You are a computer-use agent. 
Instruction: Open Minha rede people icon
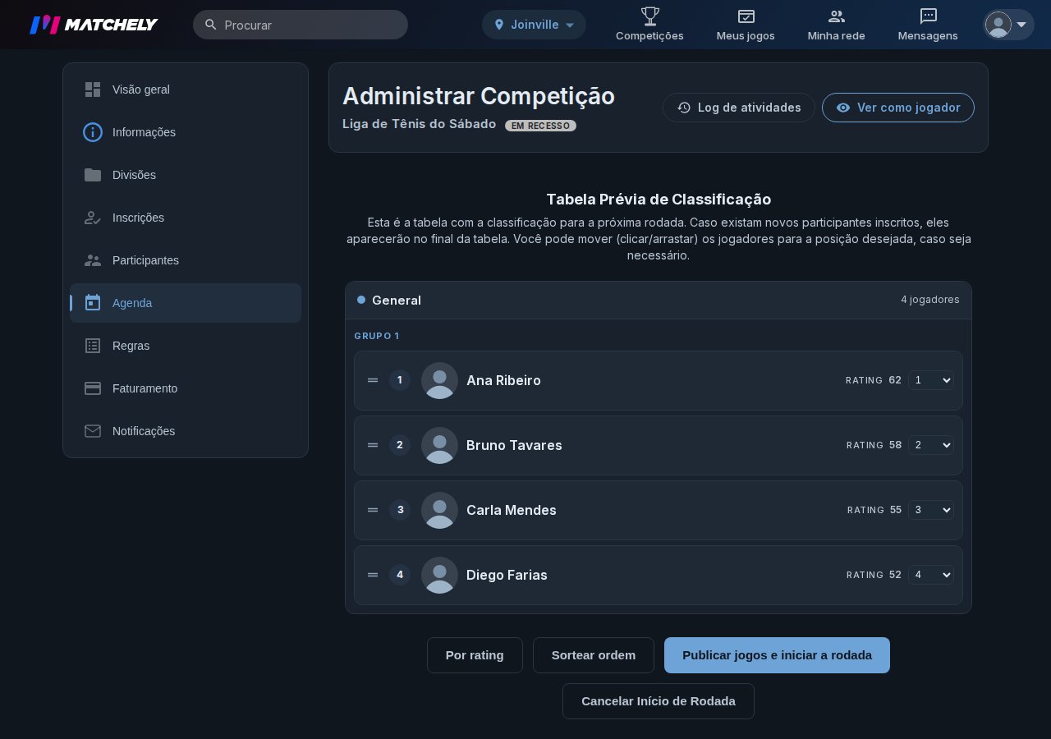pos(836,16)
